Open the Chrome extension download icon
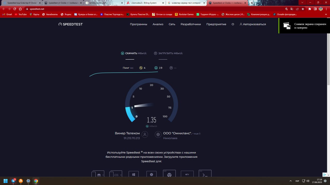Viewport: 330px width, 185px height. pyautogui.click(x=169, y=173)
